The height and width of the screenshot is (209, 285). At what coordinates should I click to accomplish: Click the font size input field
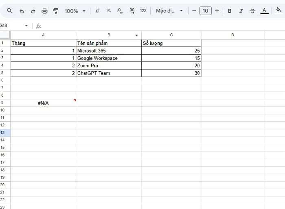click(205, 11)
